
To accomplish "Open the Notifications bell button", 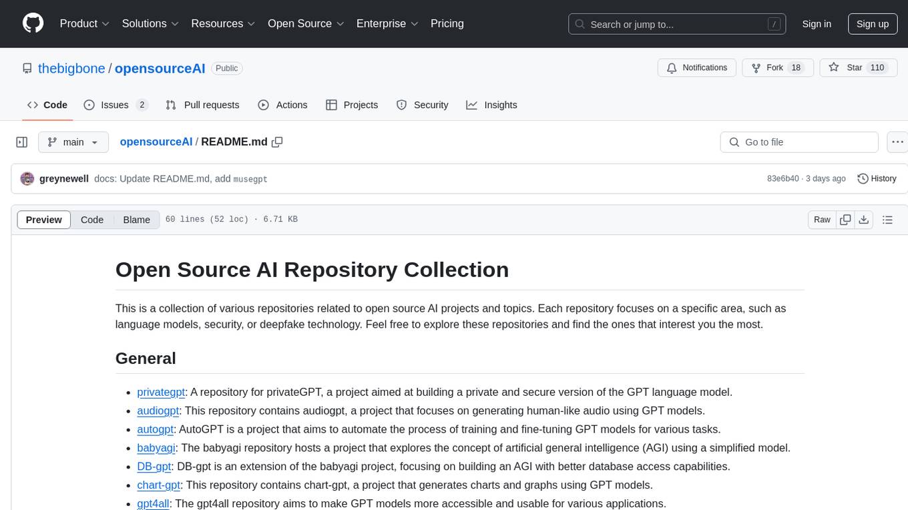I will (697, 68).
